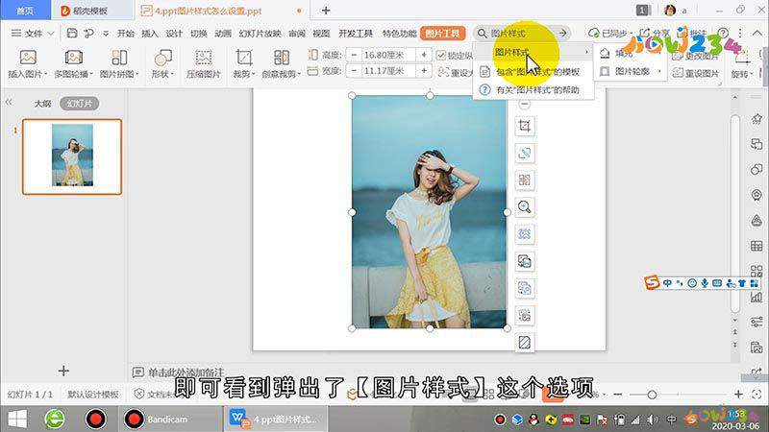Click the Reset Picture (重设图片) button

click(x=695, y=73)
